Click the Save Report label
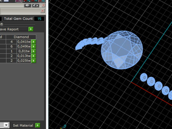Image resolution: width=172 pixels, height=129 pixels. coord(9,29)
